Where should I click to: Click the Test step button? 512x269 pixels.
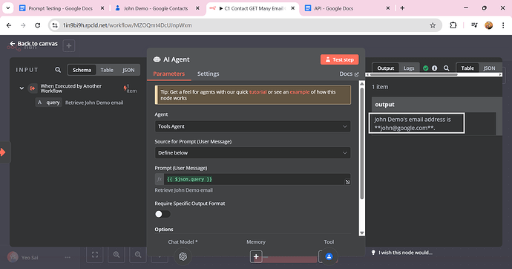point(339,59)
